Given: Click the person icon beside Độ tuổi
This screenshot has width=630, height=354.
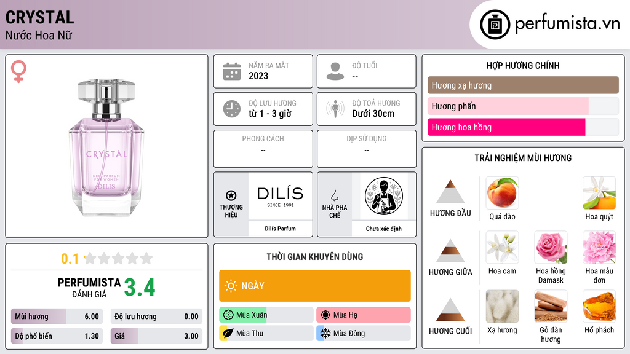Looking at the screenshot, I should point(335,71).
